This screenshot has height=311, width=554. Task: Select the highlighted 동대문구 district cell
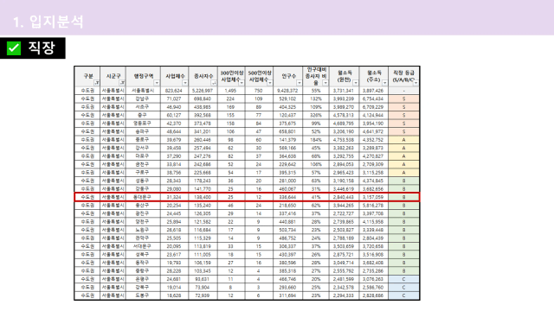coord(143,197)
